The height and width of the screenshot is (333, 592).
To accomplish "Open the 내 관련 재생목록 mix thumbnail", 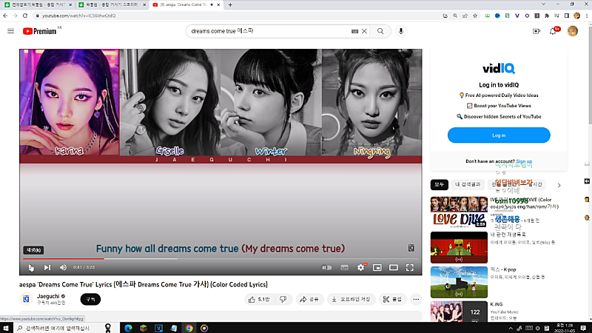I will point(459,247).
